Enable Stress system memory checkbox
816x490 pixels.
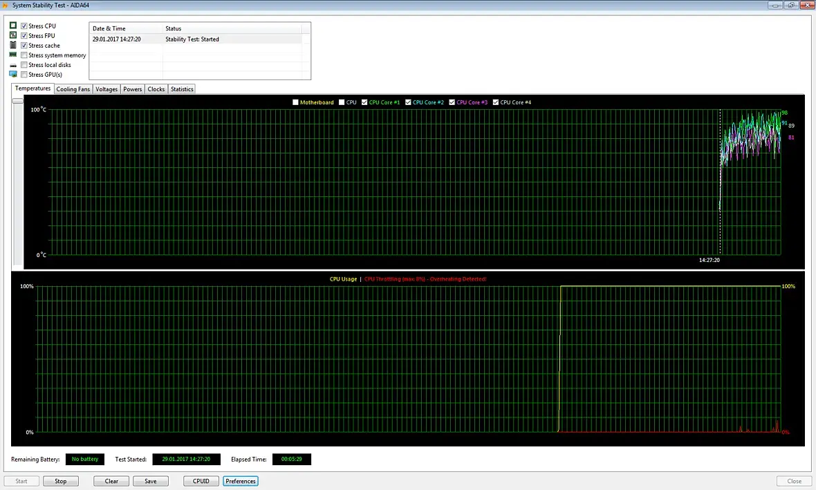pyautogui.click(x=24, y=55)
